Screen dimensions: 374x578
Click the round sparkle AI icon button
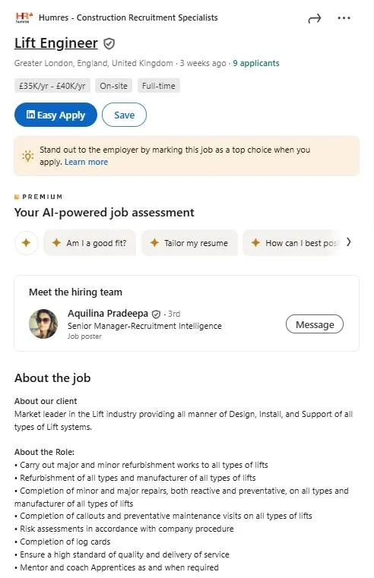(26, 243)
